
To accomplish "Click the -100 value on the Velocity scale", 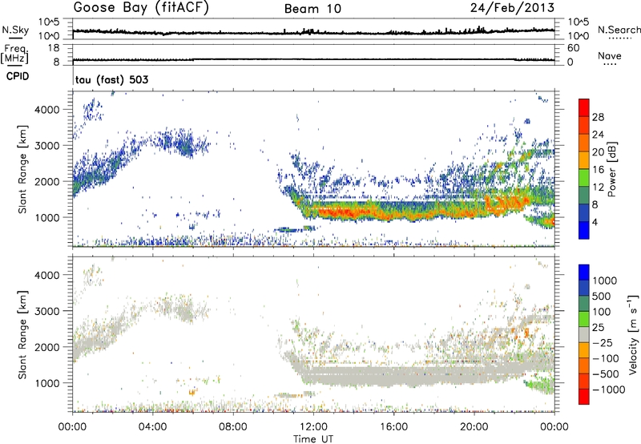I will coord(606,358).
